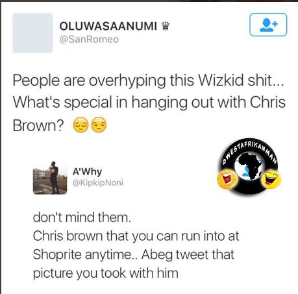
Task: Open the OLUWASAANUMI display name
Action: [x=108, y=27]
